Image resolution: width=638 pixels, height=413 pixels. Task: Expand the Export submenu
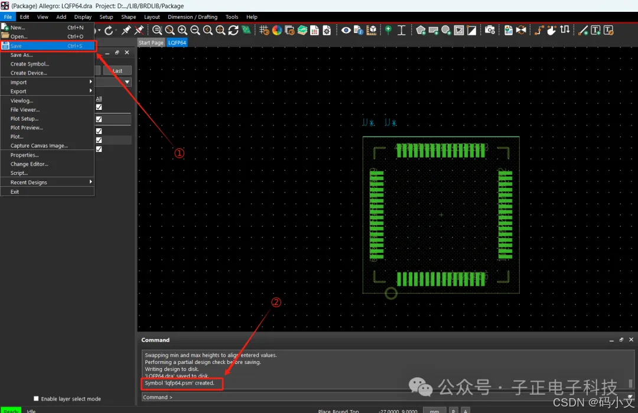click(47, 91)
